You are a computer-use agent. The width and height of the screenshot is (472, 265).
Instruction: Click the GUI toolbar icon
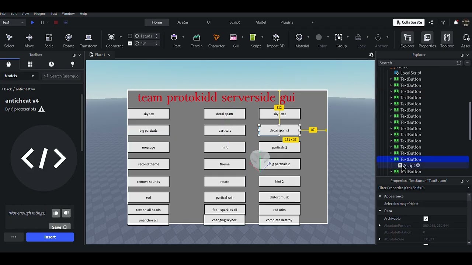click(x=233, y=38)
